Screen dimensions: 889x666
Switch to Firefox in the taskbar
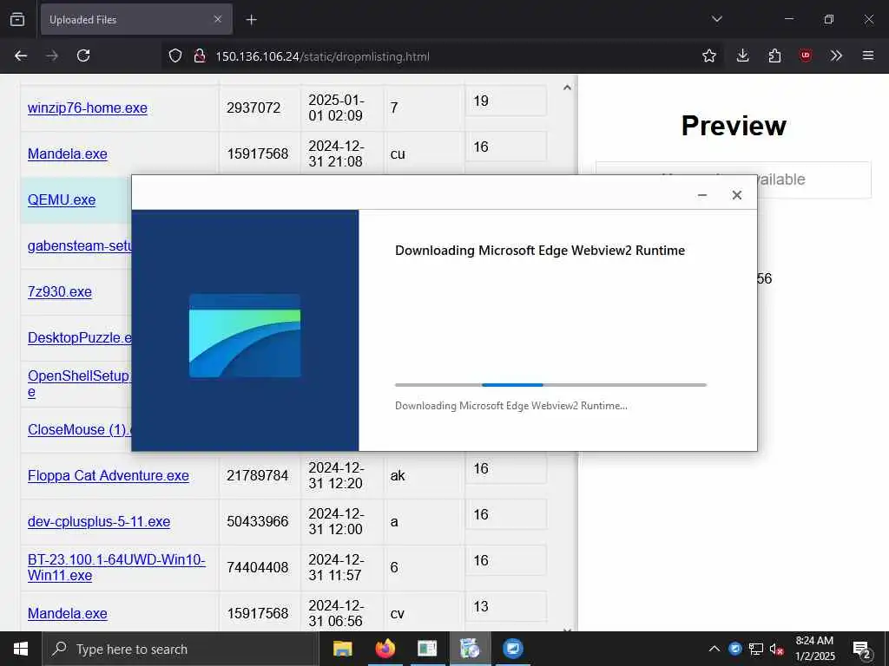tap(385, 649)
